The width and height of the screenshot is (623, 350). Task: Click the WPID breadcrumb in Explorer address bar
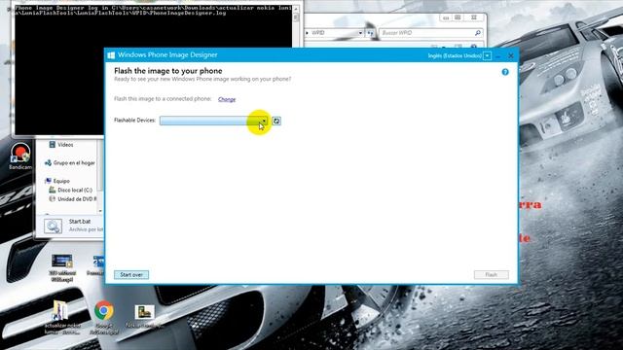318,33
